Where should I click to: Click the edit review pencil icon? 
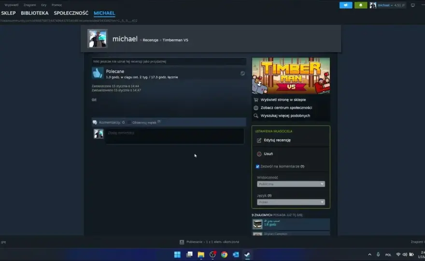click(x=259, y=140)
